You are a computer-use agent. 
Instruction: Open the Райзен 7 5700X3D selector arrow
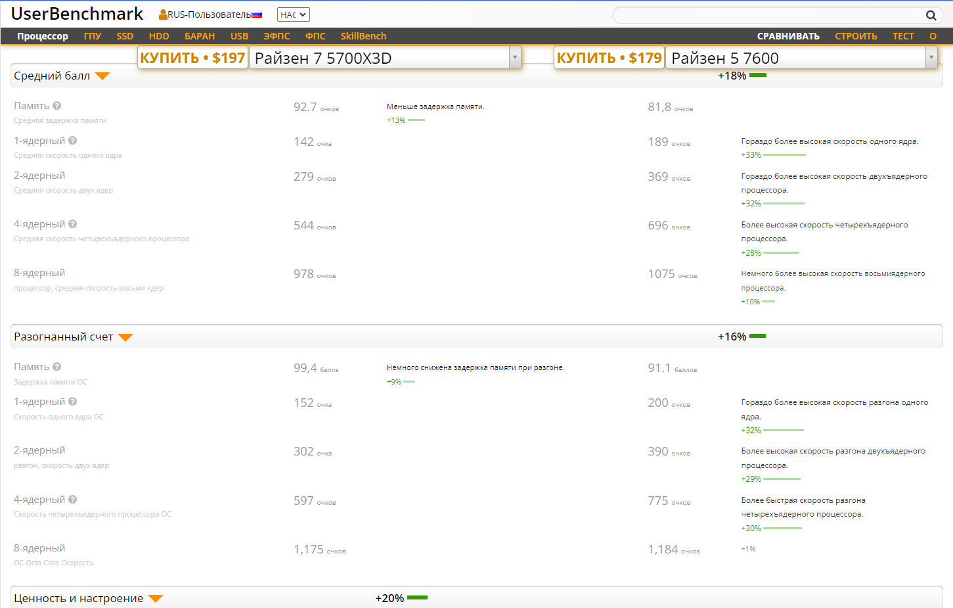point(515,58)
